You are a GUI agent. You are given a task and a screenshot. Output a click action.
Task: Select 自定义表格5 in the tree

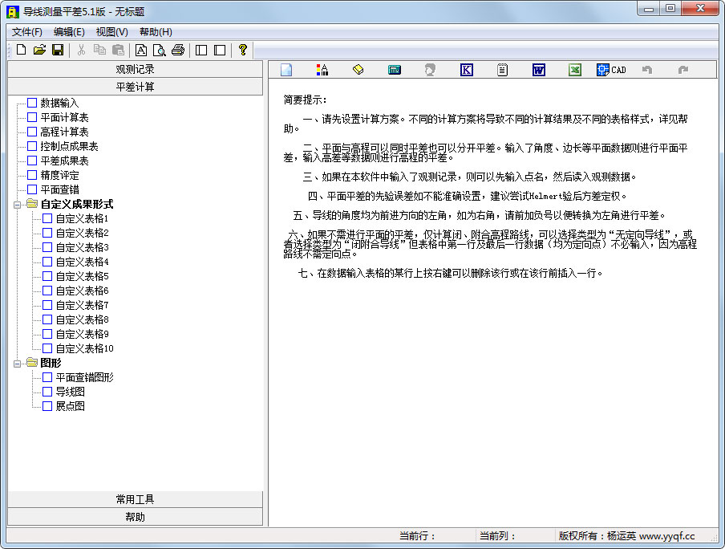[83, 276]
